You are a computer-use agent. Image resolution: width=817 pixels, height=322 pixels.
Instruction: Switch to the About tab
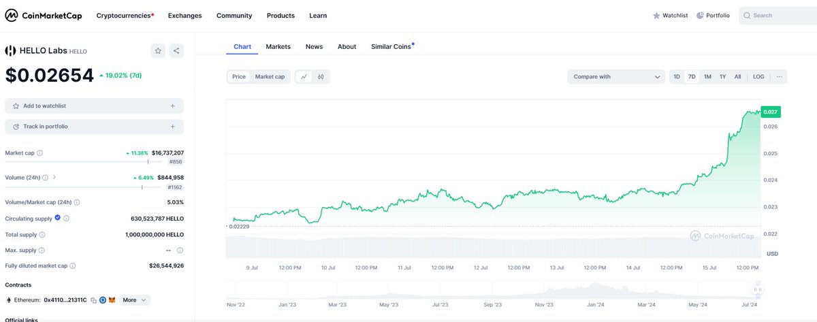pos(347,47)
